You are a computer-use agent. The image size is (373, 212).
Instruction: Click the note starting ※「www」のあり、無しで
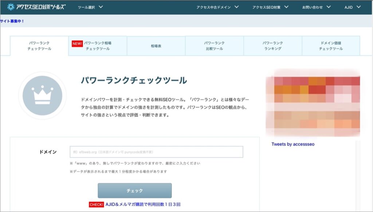tap(135, 163)
